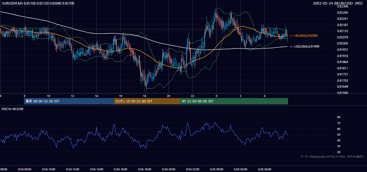
Task: Click the RSI 70 level label
Action: coord(339,123)
